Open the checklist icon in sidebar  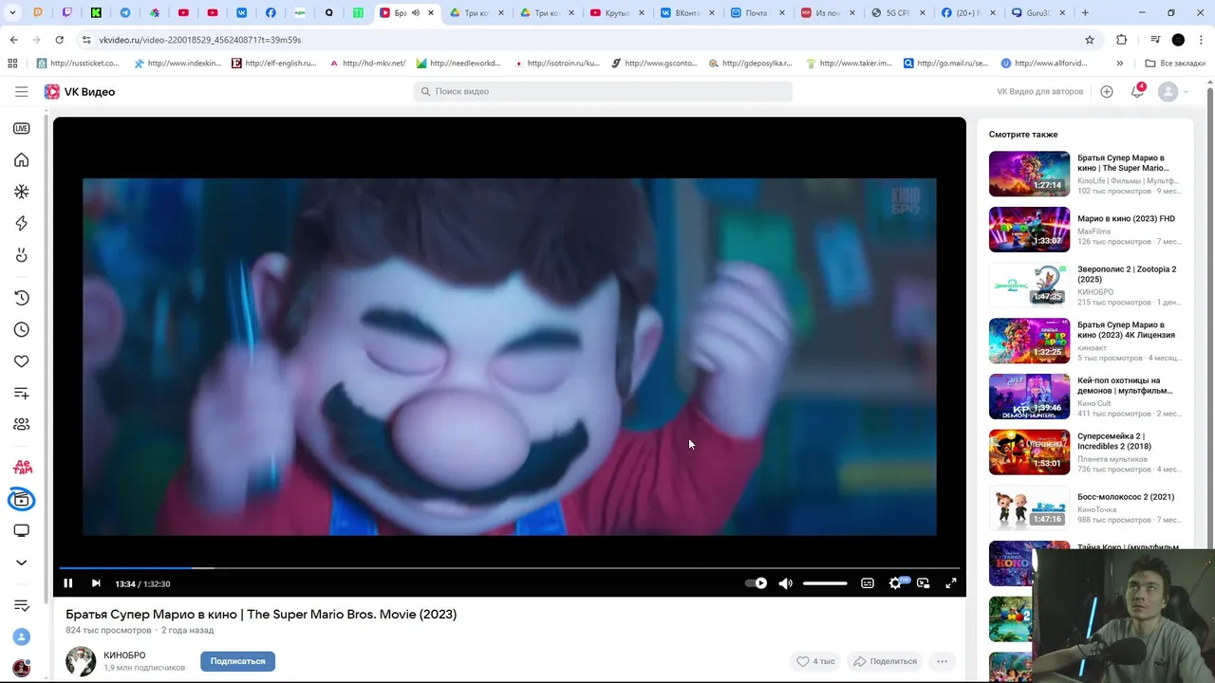[x=21, y=605]
